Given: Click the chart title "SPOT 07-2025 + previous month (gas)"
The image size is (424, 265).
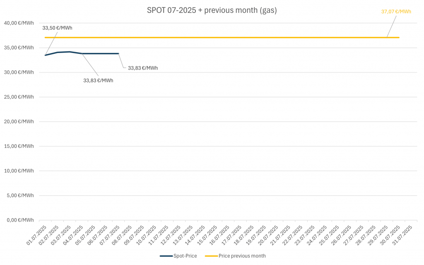Looking at the screenshot, I should point(212,10).
